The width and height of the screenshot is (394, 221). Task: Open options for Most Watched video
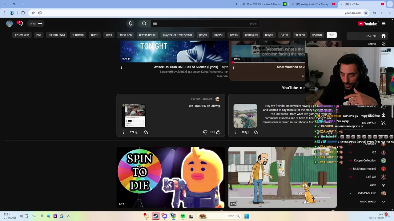point(233,67)
